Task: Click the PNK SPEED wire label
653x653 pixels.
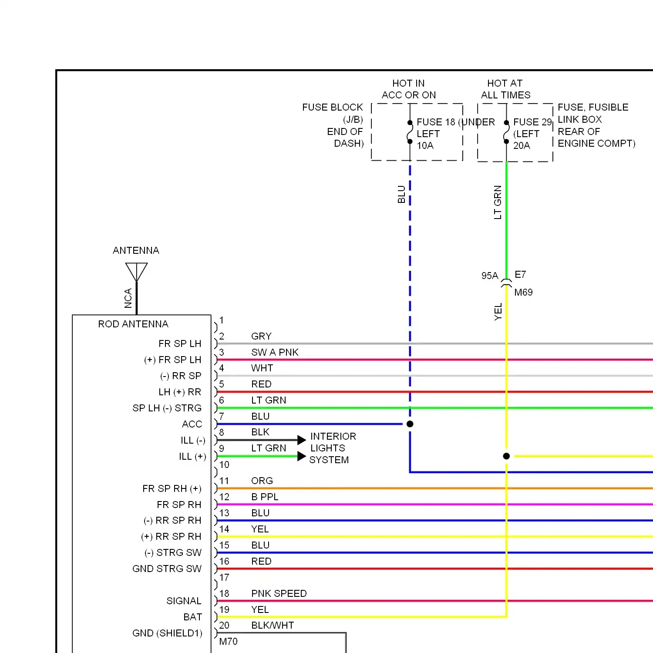Action: [279, 593]
